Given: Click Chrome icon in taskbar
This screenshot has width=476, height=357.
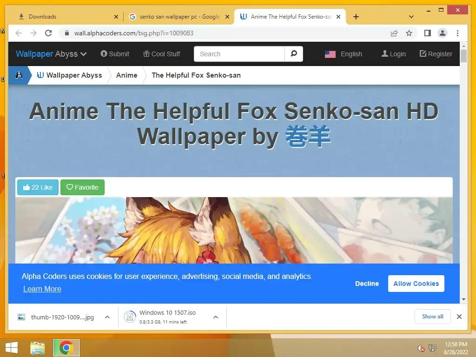Looking at the screenshot, I should [x=66, y=348].
